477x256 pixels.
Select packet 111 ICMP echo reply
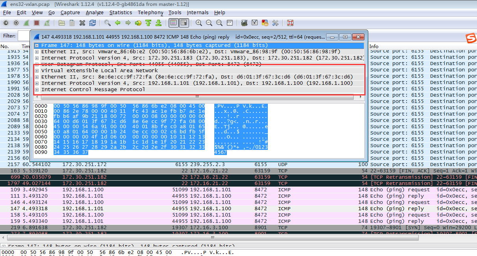pyautogui.click(x=238, y=196)
